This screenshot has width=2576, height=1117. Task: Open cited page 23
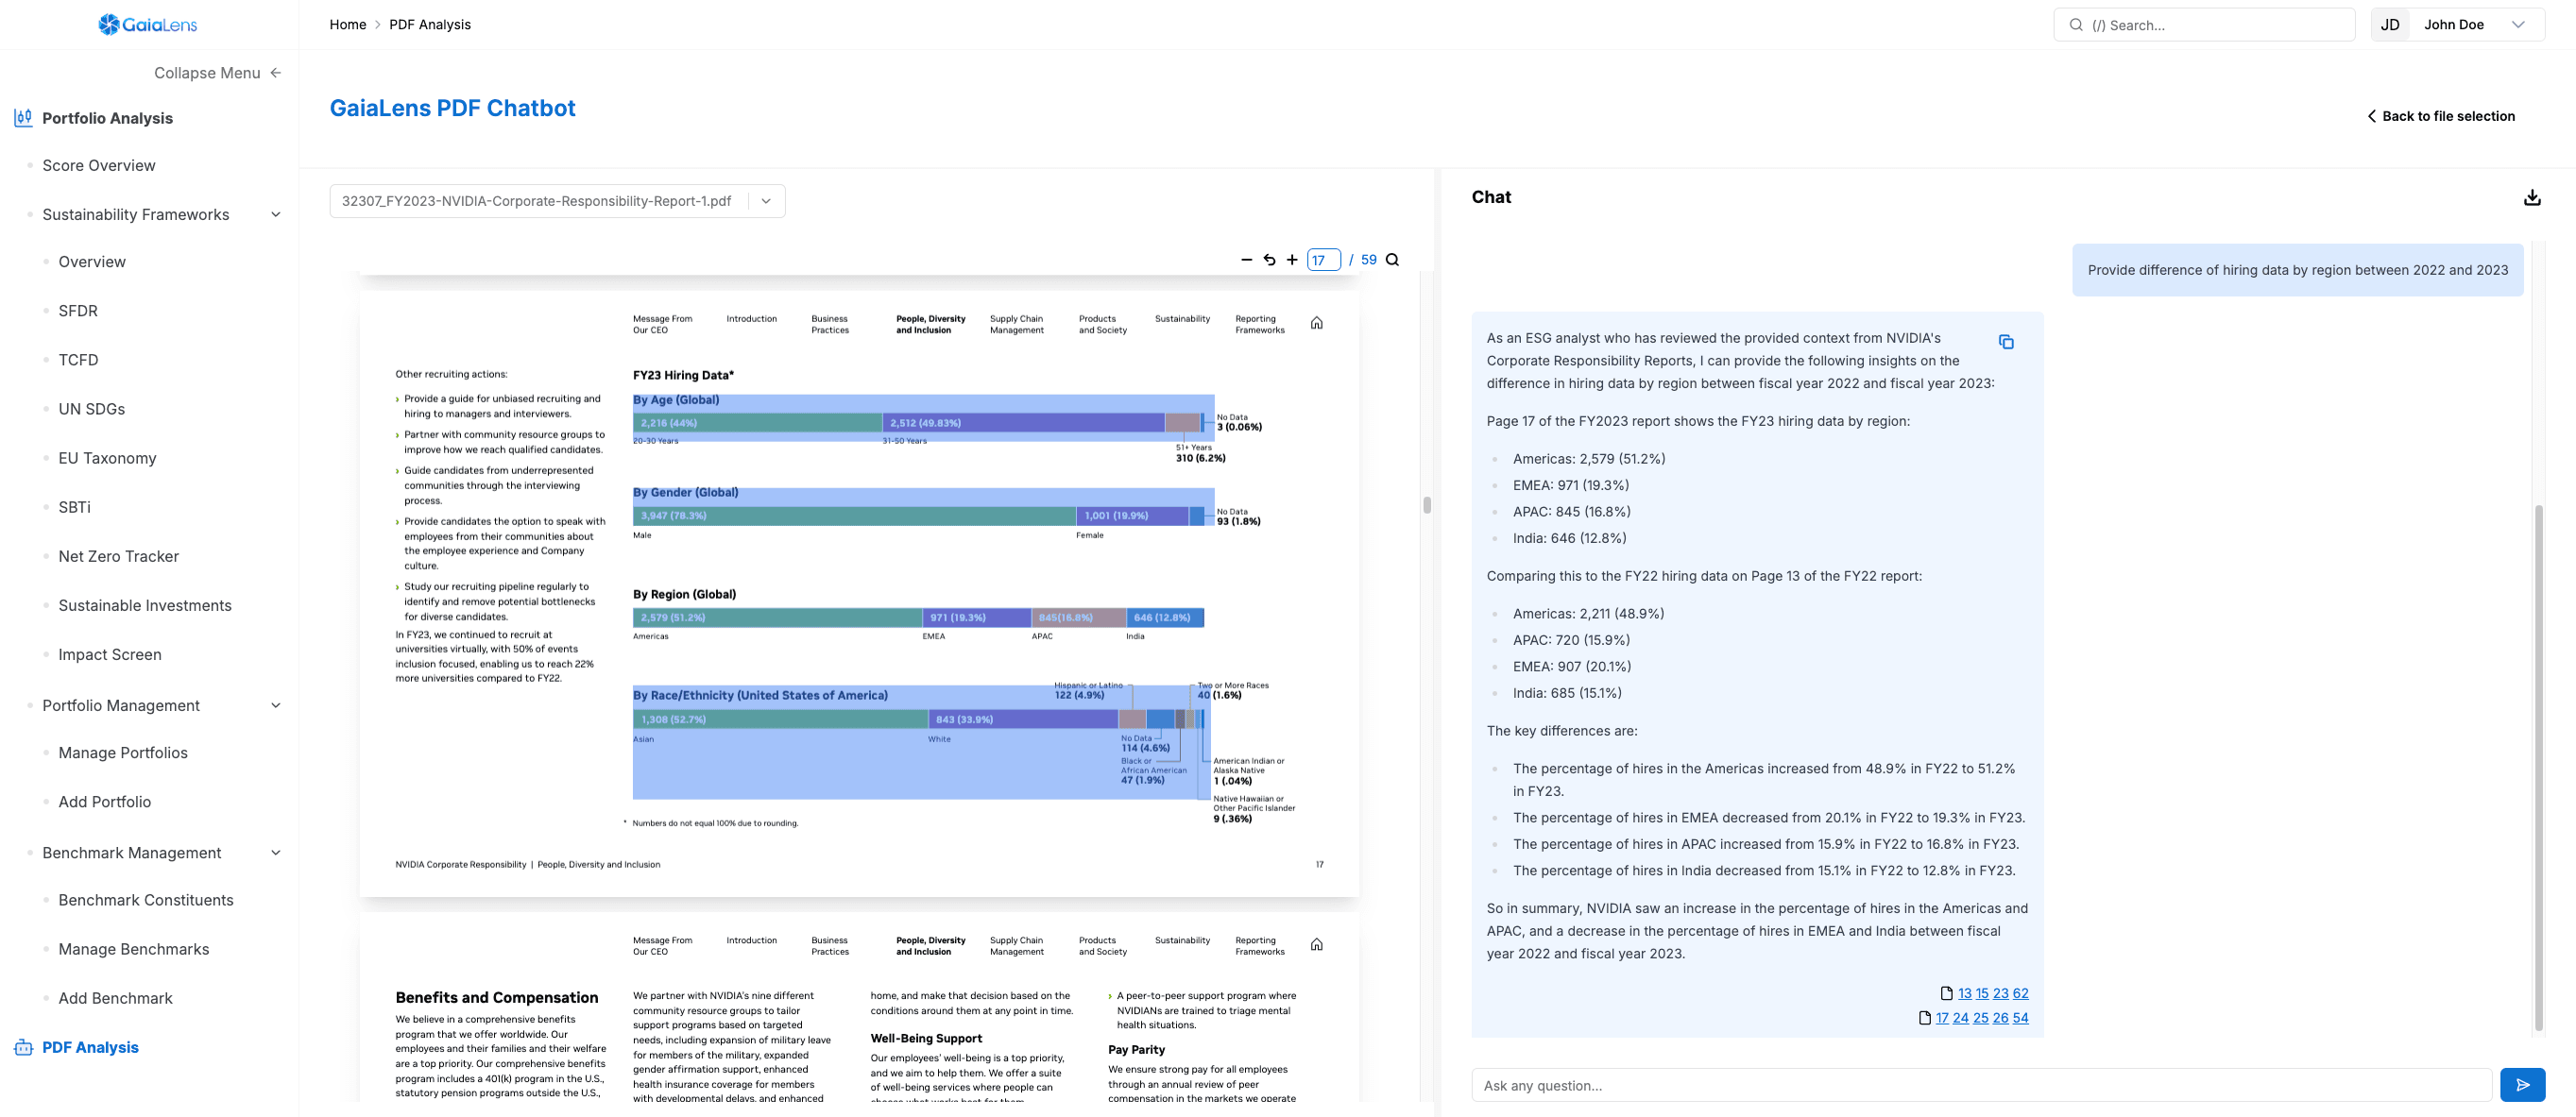pyautogui.click(x=2001, y=993)
